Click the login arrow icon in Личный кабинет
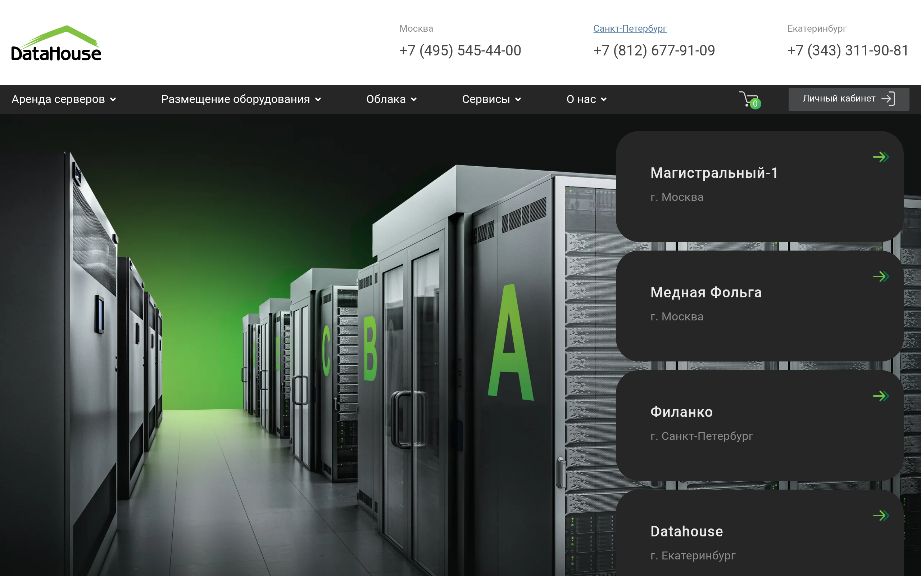Viewport: 921px width, 576px height. click(888, 99)
